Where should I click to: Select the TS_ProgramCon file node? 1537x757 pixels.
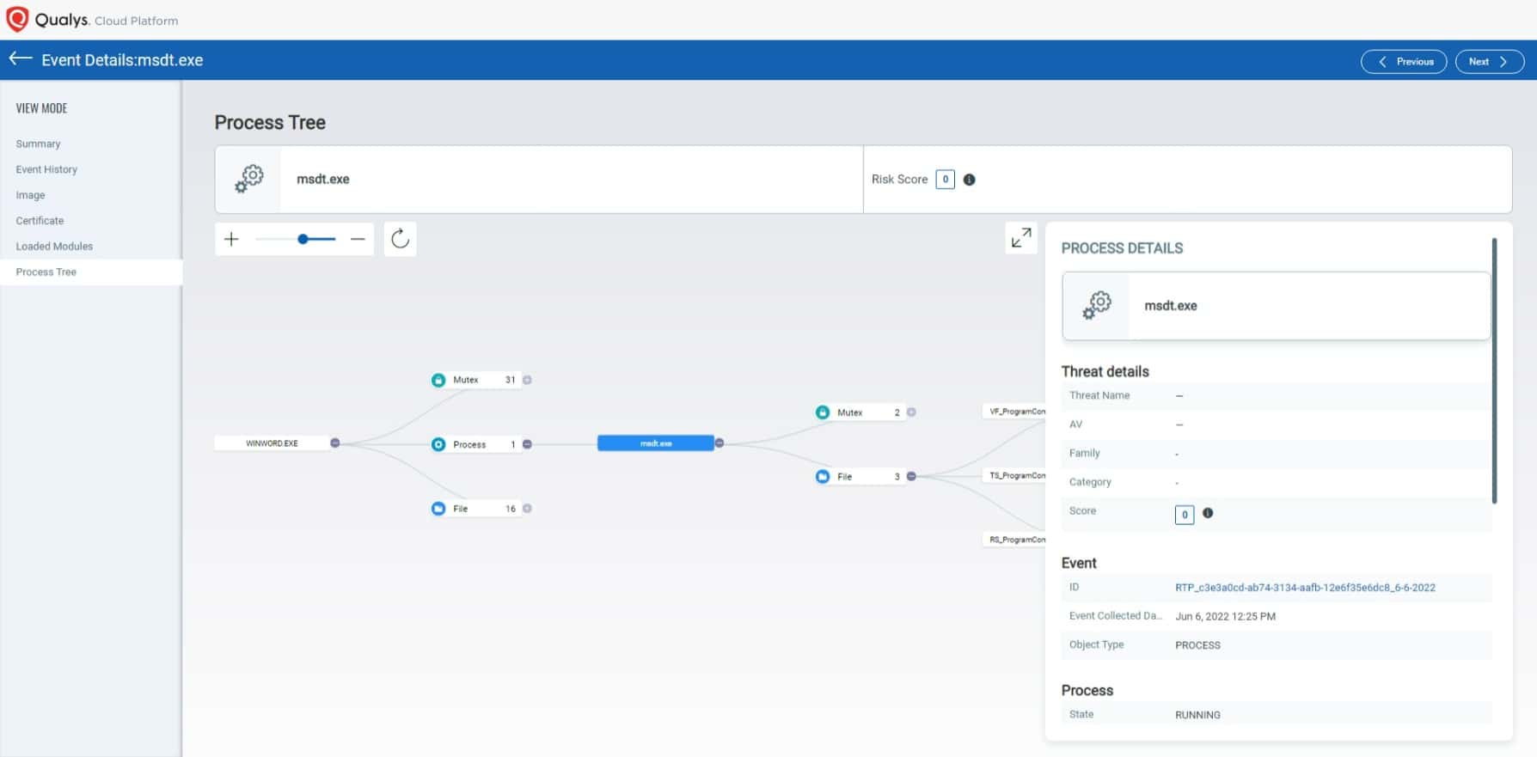click(x=1014, y=475)
